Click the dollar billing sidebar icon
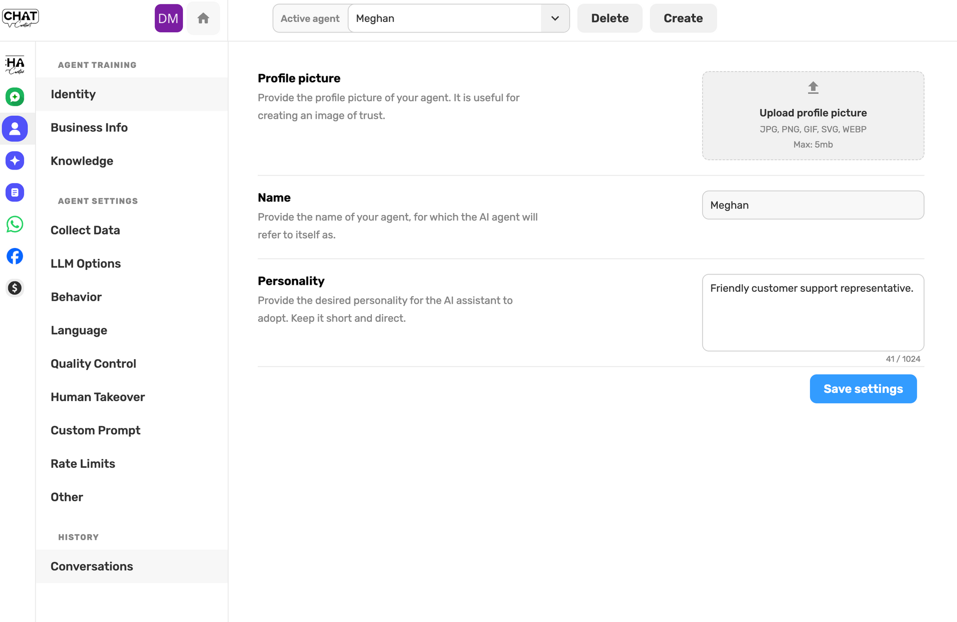957x622 pixels. pyautogui.click(x=15, y=288)
